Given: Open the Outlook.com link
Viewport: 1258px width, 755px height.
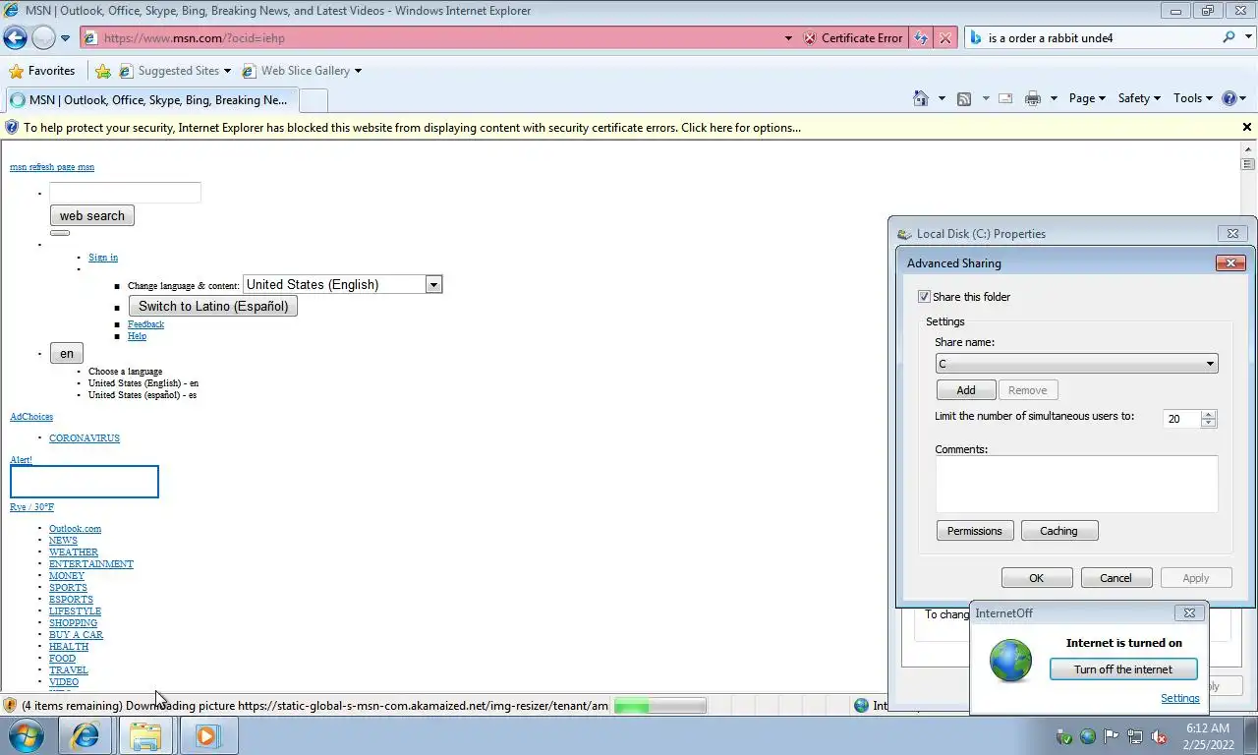Looking at the screenshot, I should [x=75, y=529].
